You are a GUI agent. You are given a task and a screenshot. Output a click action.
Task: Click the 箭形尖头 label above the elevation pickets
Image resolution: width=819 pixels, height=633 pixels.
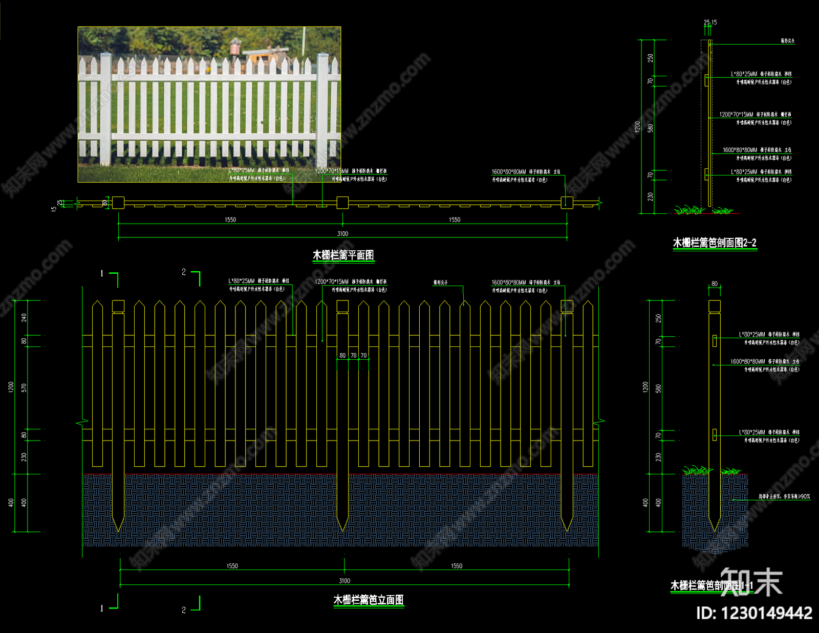(x=441, y=282)
